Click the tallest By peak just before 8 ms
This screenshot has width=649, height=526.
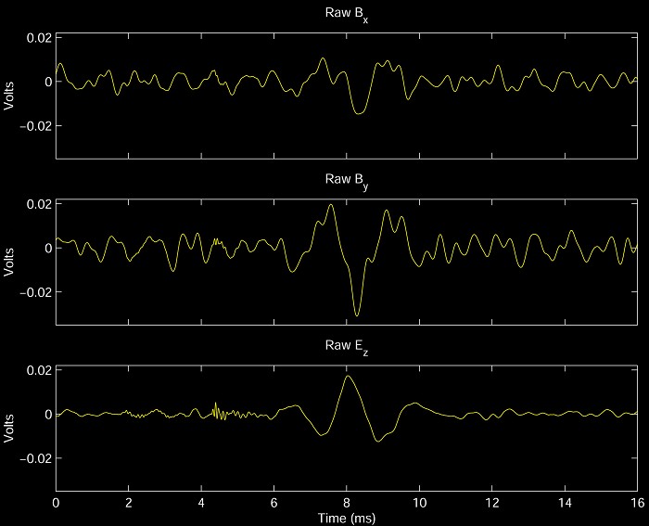[x=331, y=206]
